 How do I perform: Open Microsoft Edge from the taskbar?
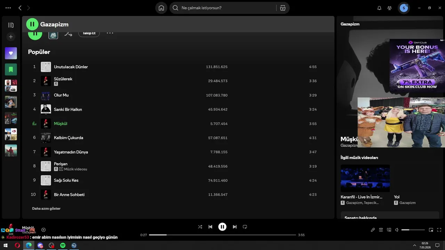29,245
